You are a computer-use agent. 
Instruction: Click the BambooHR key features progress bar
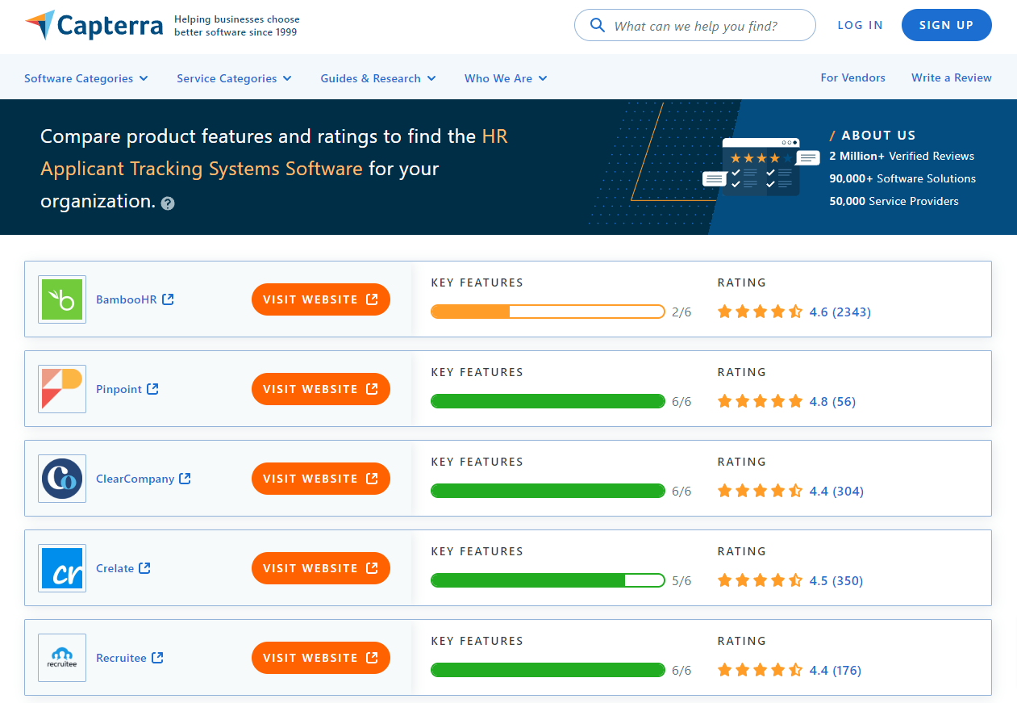548,312
